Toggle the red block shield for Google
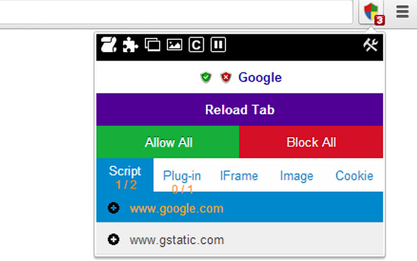 tap(226, 78)
